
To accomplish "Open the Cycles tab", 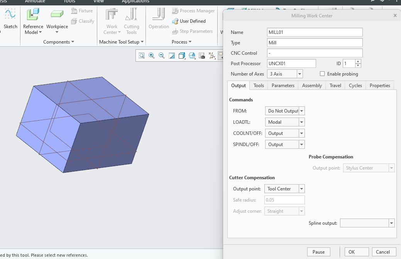I will pos(355,86).
